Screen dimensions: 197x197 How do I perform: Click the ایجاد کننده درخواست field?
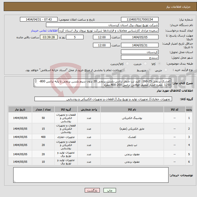108,31
